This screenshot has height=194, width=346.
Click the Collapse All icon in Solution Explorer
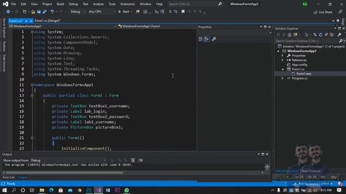pyautogui.click(x=326, y=34)
